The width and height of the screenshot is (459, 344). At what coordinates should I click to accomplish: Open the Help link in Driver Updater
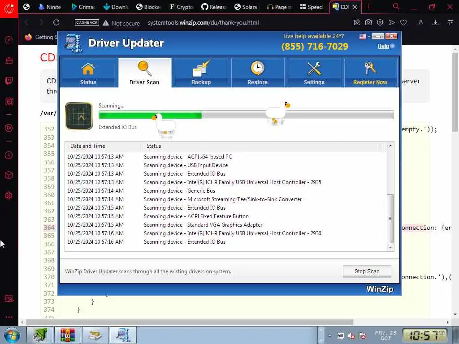[383, 46]
